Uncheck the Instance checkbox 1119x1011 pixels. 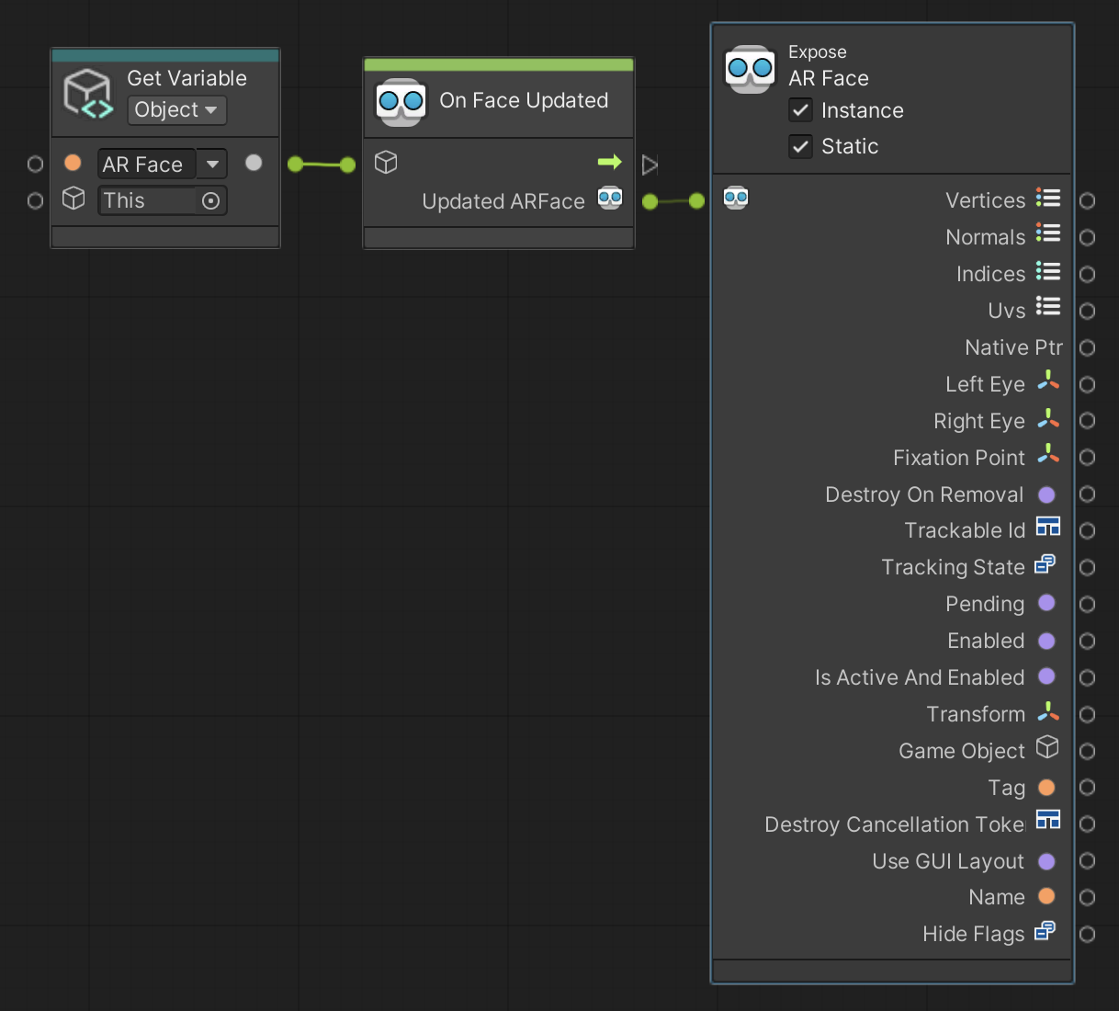[800, 110]
